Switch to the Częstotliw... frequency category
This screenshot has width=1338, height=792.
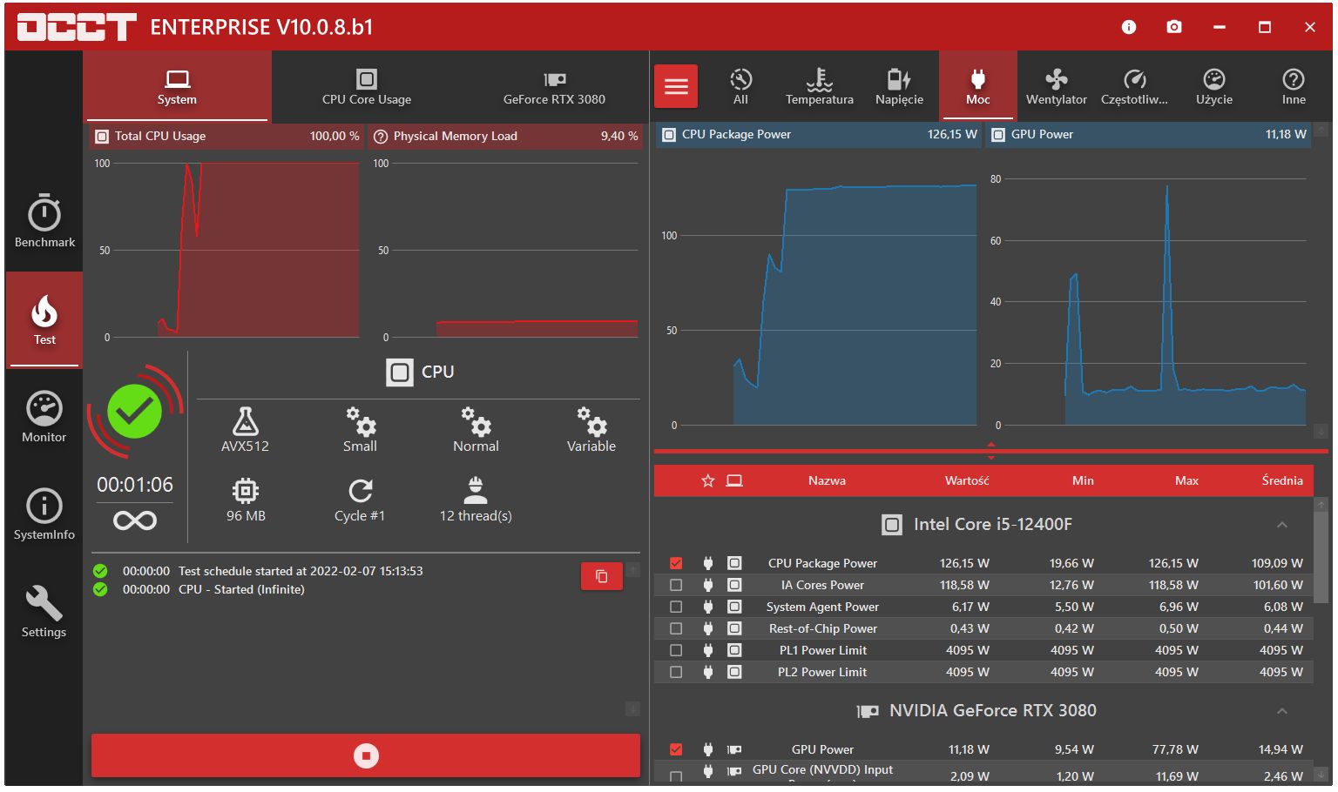pos(1134,86)
